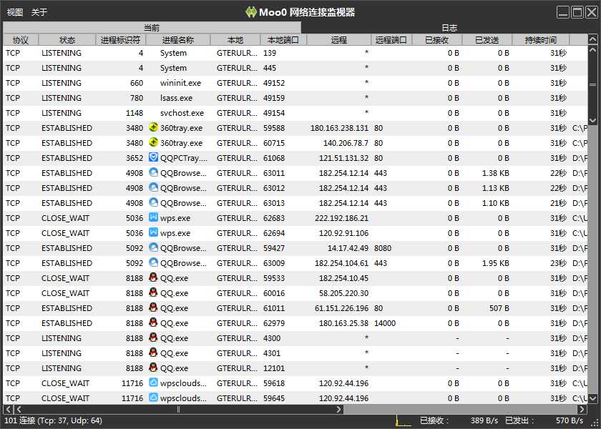Click sent value 507 B
The image size is (601, 429).
(499, 308)
